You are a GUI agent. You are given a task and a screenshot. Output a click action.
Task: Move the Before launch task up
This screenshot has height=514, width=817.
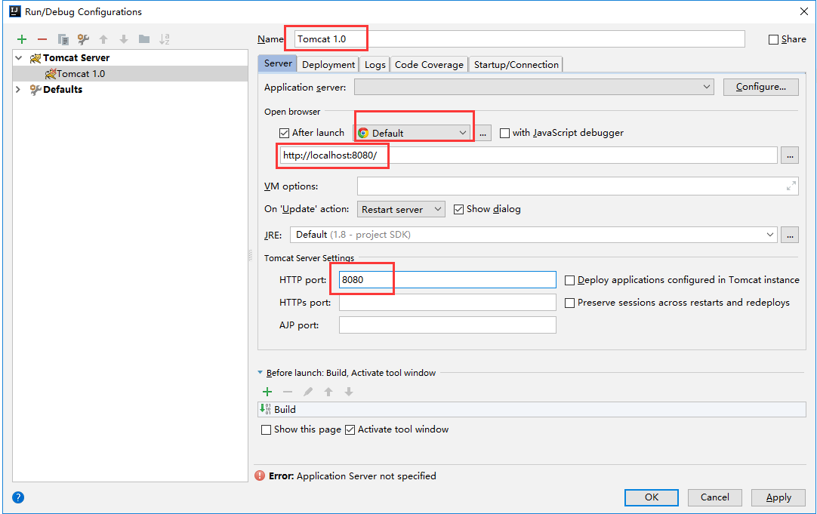[328, 392]
